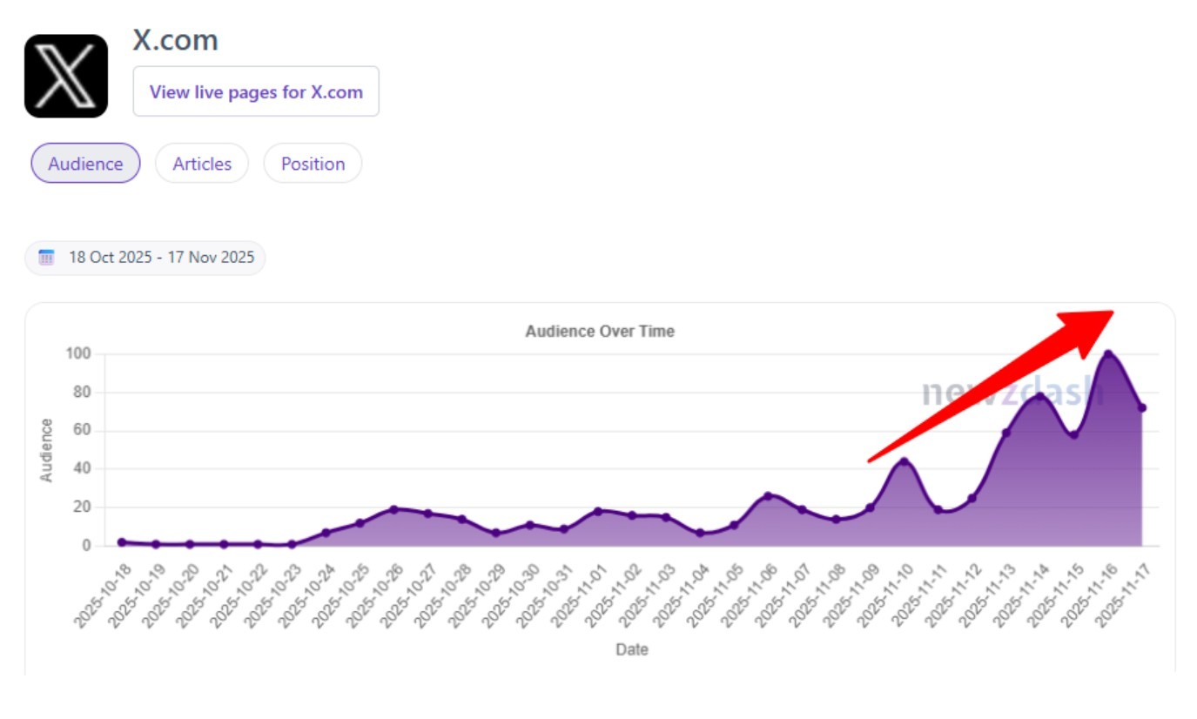Select the data point peak at 2025-11-06
The width and height of the screenshot is (1197, 719).
(x=768, y=494)
